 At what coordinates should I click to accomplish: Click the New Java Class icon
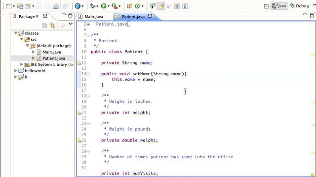(138, 6)
